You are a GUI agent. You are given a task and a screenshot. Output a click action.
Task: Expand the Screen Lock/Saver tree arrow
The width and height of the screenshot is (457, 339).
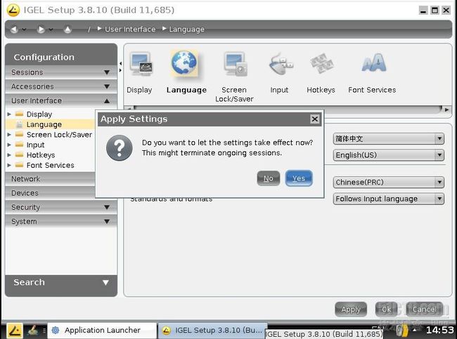point(9,135)
